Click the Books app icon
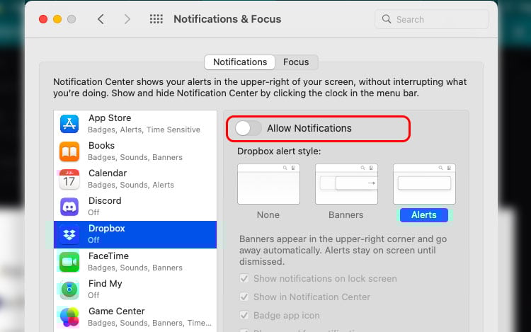The image size is (531, 332). (69, 151)
